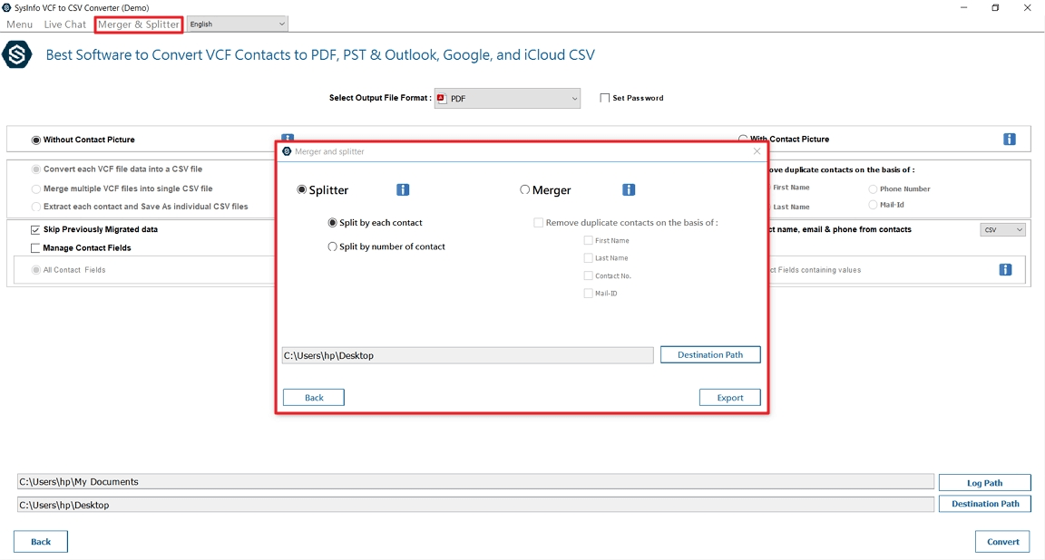Viewport: 1045px width, 560px height.
Task: Click the Log Path button
Action: point(984,483)
